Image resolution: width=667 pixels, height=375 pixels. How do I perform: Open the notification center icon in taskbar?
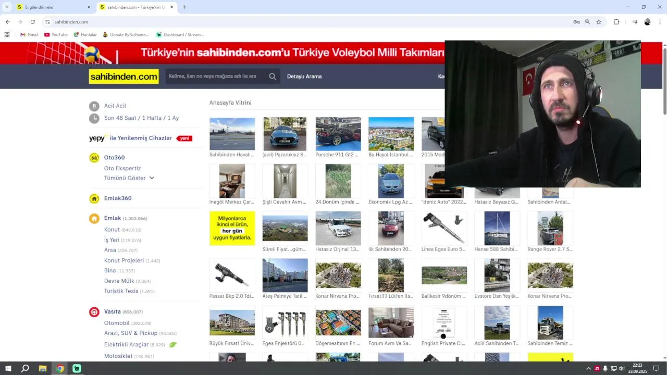pyautogui.click(x=656, y=369)
